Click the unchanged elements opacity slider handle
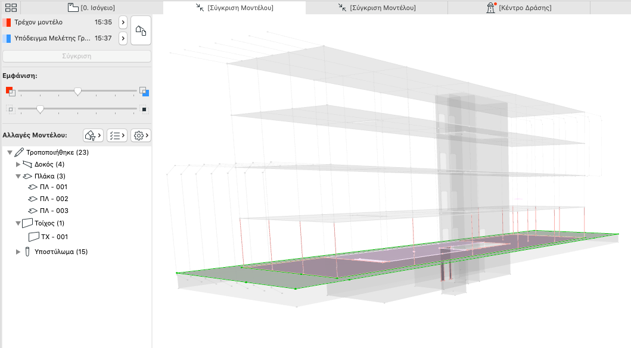Screen dimensions: 631x348 click(x=40, y=109)
